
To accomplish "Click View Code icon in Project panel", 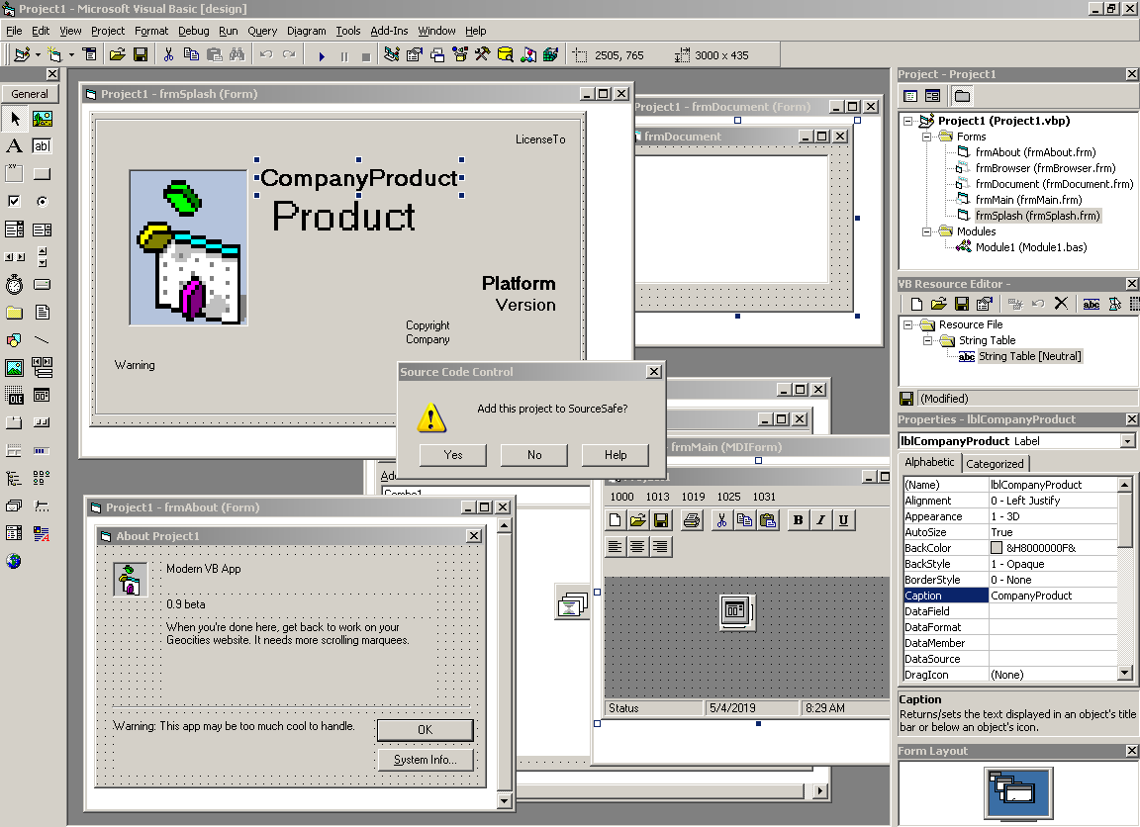I will [910, 96].
